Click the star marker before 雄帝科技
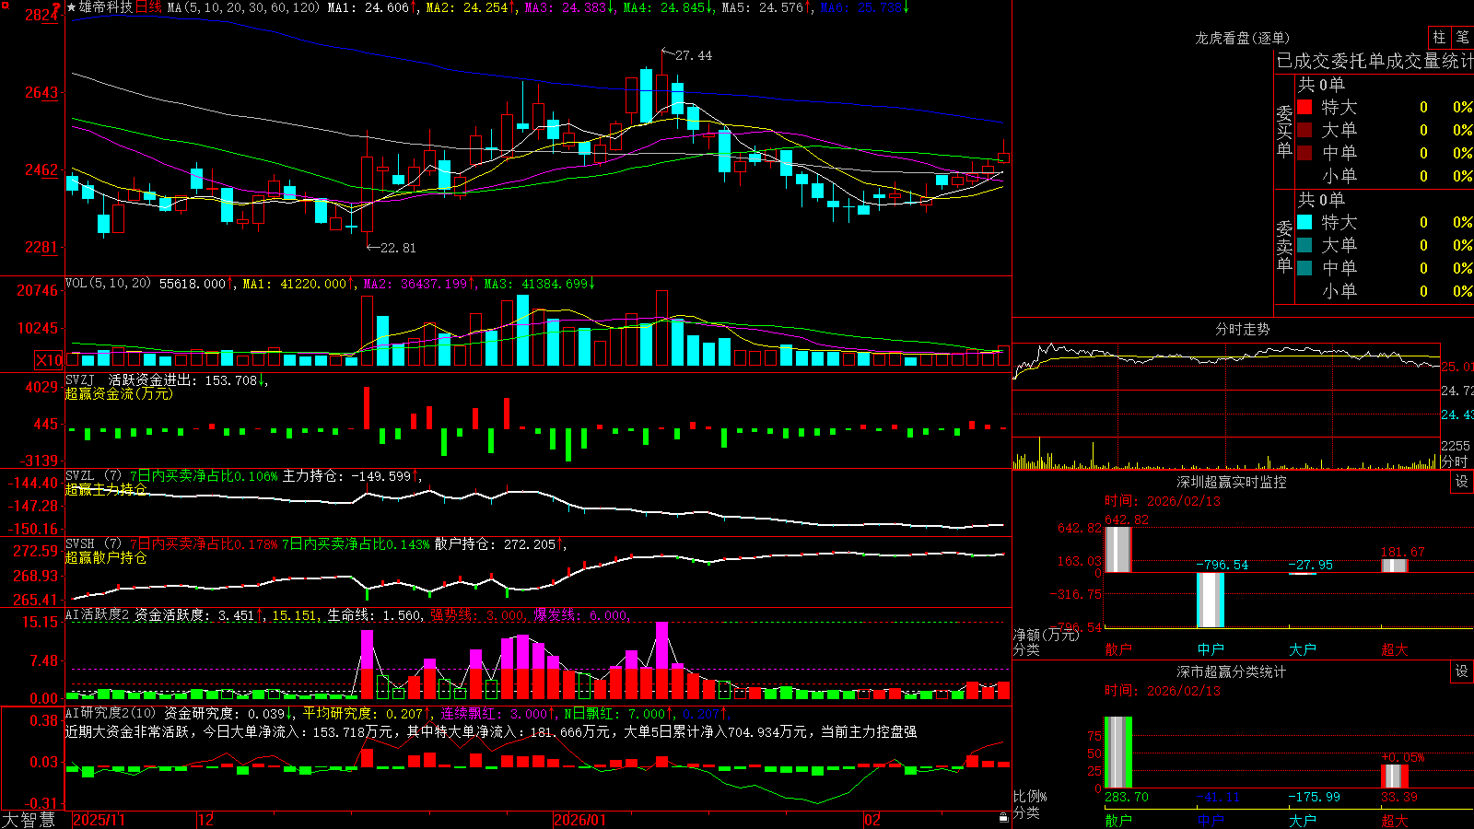The height and width of the screenshot is (829, 1474). pyautogui.click(x=72, y=7)
